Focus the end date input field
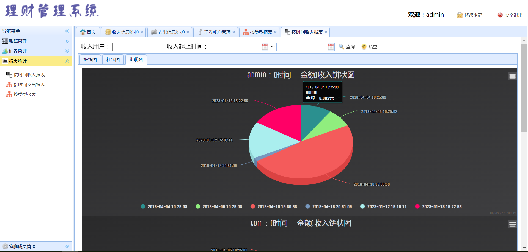Screen dimensions: 528x252 point(302,47)
